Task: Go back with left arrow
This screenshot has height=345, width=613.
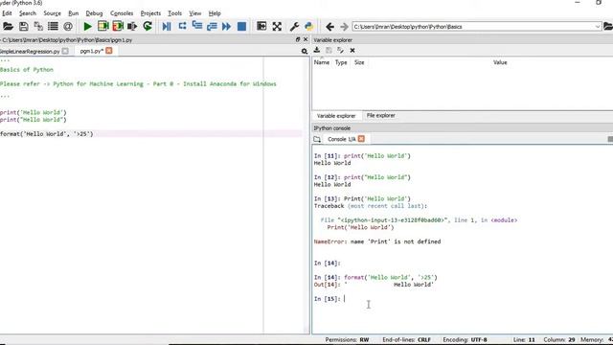Action: coord(329,27)
